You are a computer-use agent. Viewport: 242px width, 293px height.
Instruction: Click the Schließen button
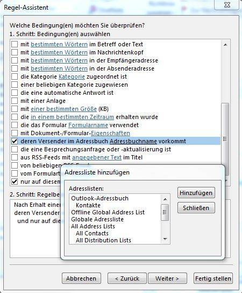pyautogui.click(x=196, y=208)
